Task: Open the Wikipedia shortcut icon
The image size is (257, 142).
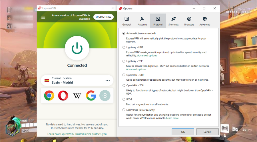Action: [77, 96]
